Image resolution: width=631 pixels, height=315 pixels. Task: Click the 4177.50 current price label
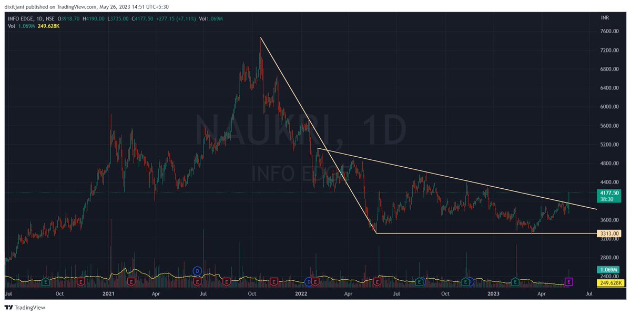click(x=608, y=193)
